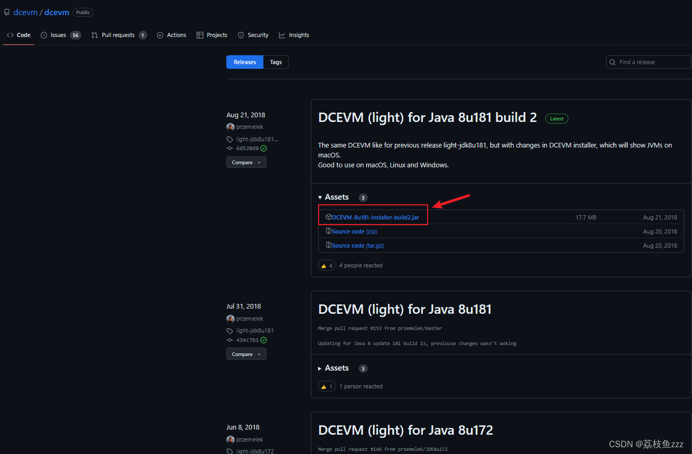The height and width of the screenshot is (454, 692).
Task: Open the Pull requests tab
Action: 119,35
